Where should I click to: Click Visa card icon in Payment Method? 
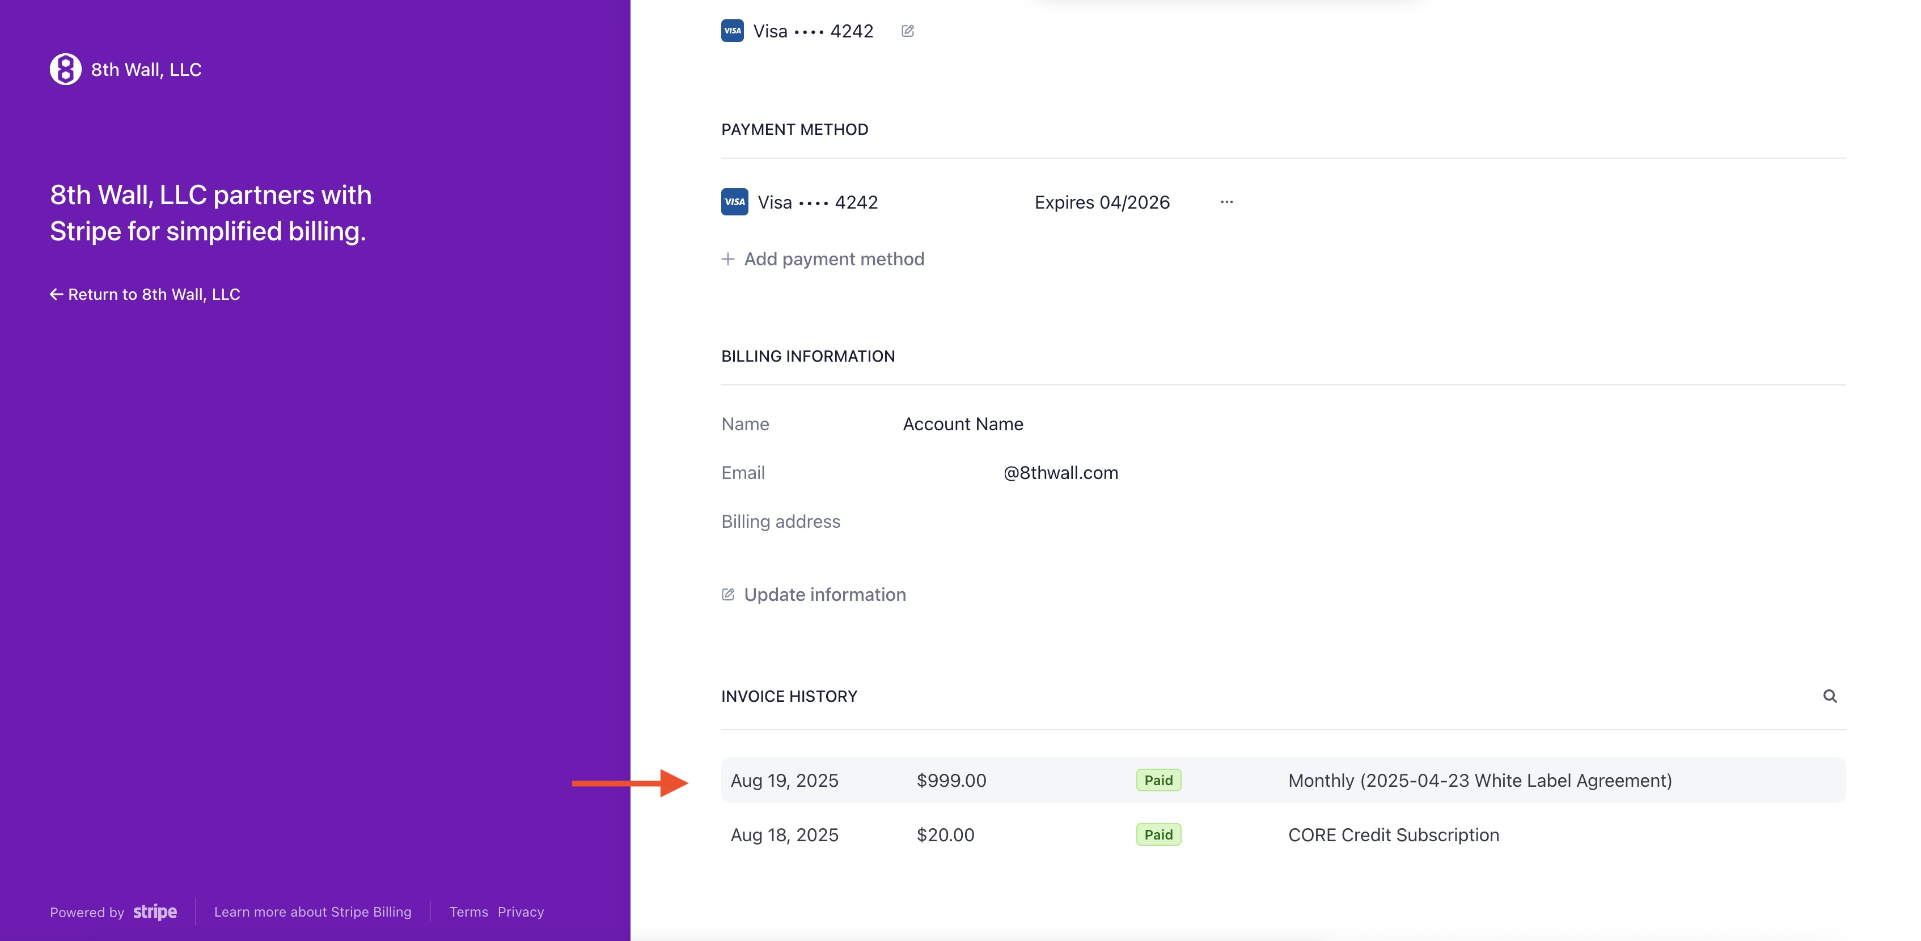[x=734, y=202]
